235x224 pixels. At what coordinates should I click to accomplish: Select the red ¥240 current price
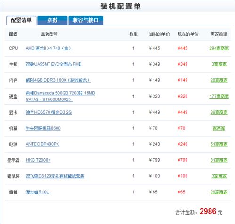[x=183, y=144]
